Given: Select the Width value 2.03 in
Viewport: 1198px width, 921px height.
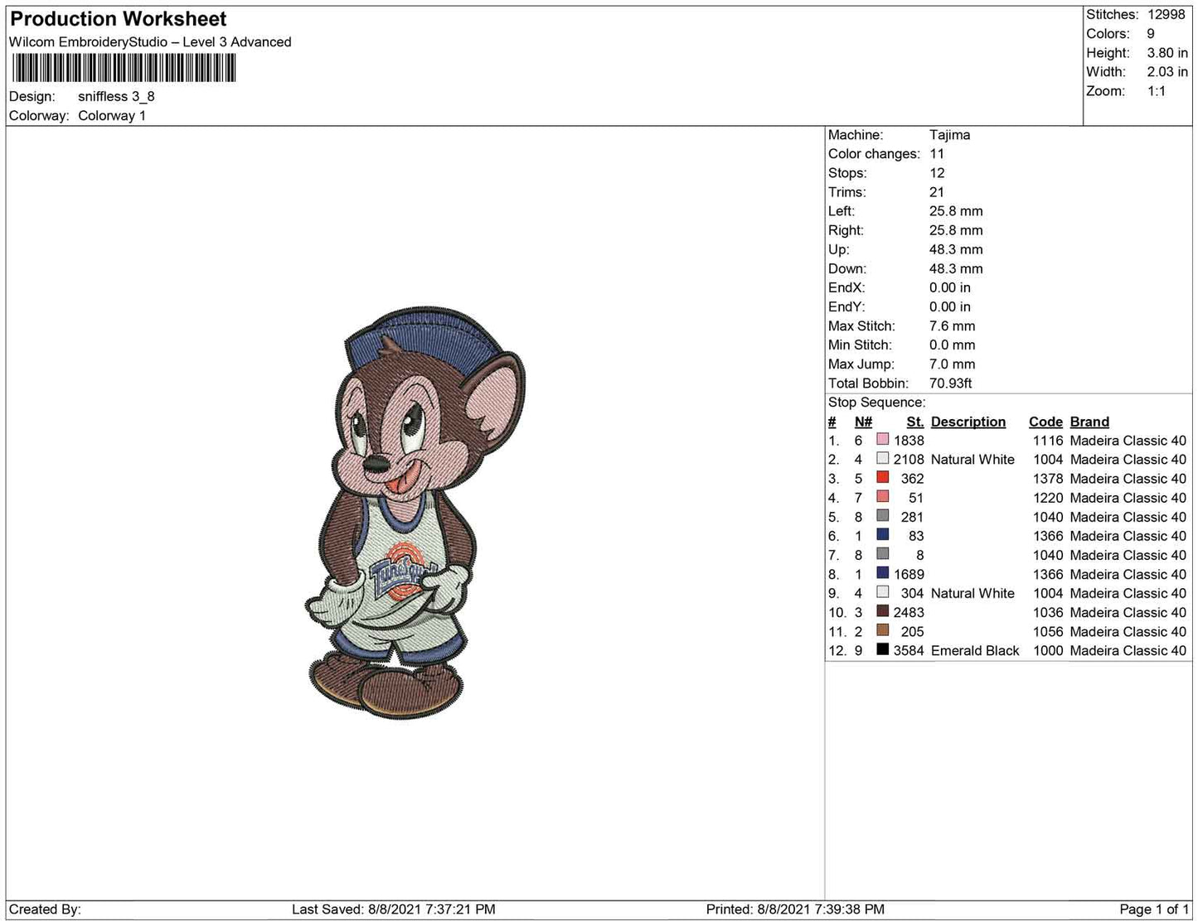Looking at the screenshot, I should 1167,72.
